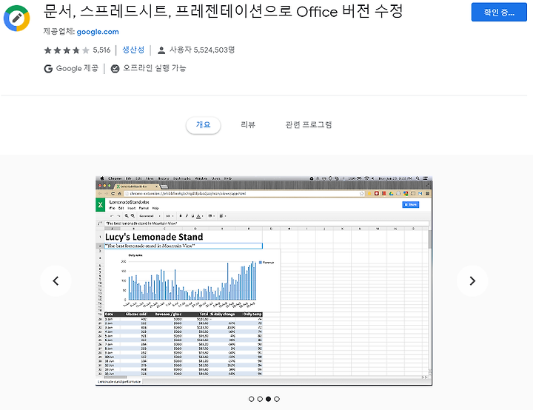This screenshot has height=410, width=533.
Task: Show the next screenshot with right arrow
Action: tap(472, 280)
